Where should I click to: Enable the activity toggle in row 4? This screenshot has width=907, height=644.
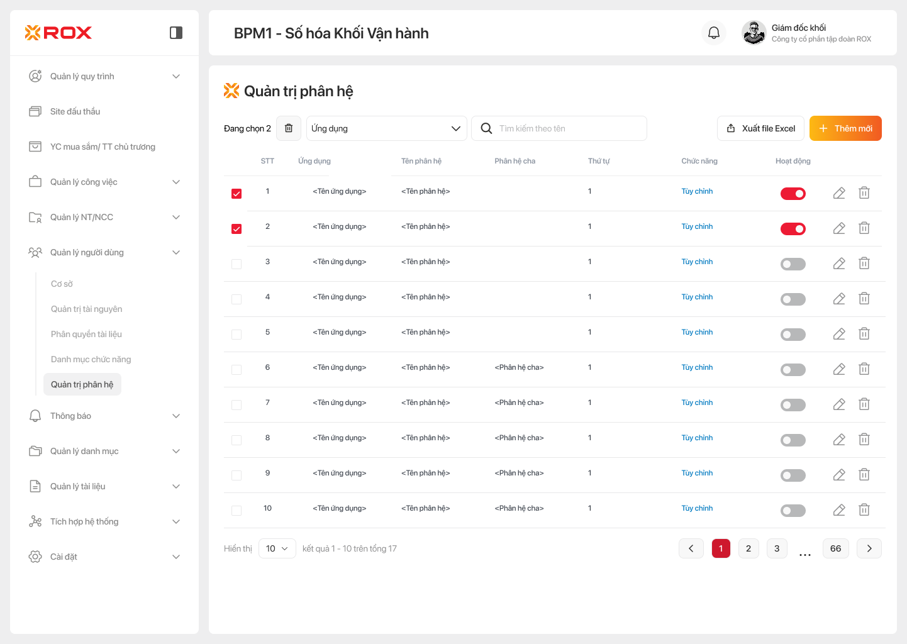[793, 299]
